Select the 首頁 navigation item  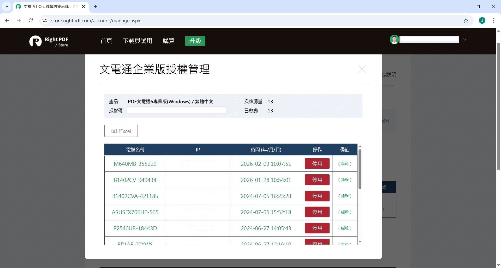(106, 41)
